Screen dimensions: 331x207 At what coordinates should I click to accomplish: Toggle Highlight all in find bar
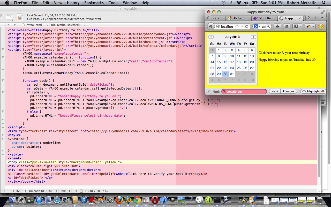click(313, 91)
